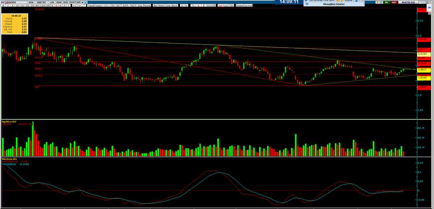Open the GUN period selector
Viewport: 434px width, 209px height.
pos(32,2)
